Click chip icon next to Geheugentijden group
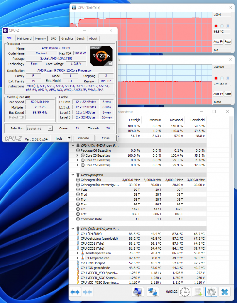 pos(78,175)
